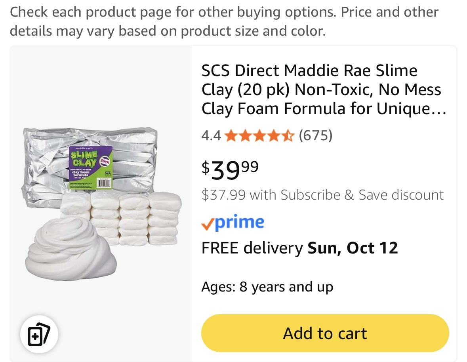Click the Prime checkmark logo

[x=233, y=222]
